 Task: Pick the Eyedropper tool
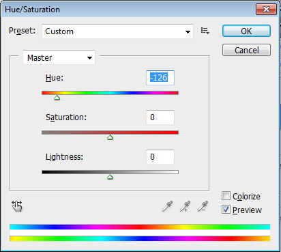pos(168,206)
